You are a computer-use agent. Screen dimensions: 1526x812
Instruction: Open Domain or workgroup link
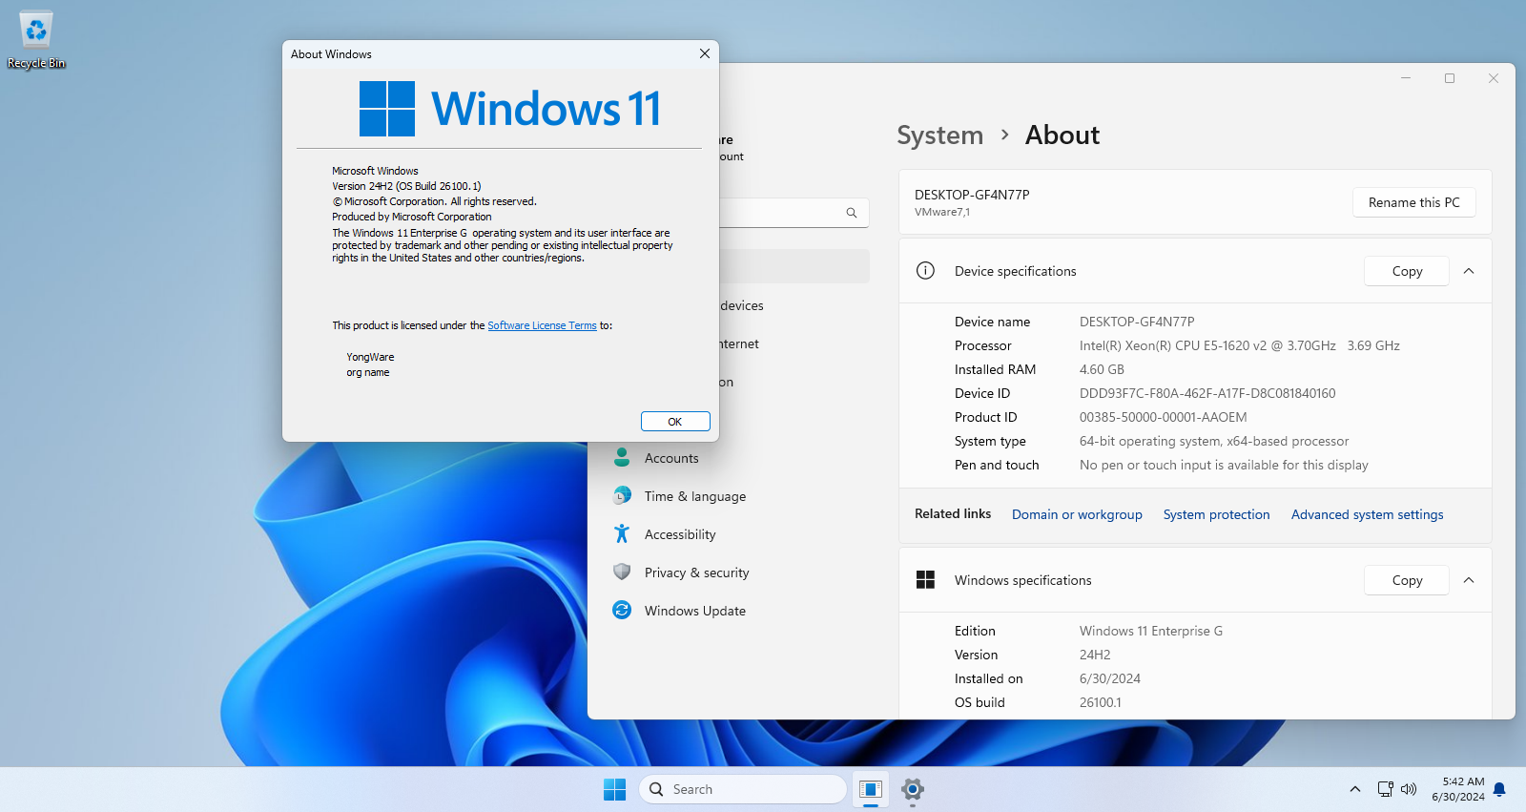1077,514
